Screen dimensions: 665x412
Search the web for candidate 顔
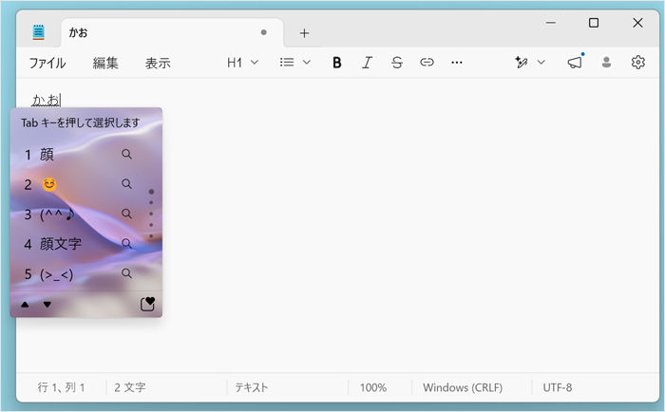[126, 154]
